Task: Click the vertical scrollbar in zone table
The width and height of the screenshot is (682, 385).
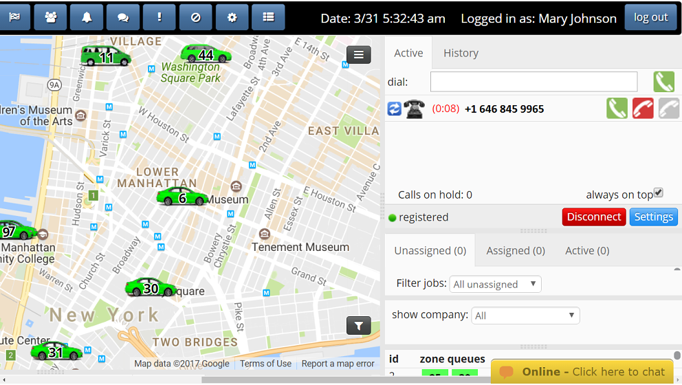Action: (x=676, y=355)
